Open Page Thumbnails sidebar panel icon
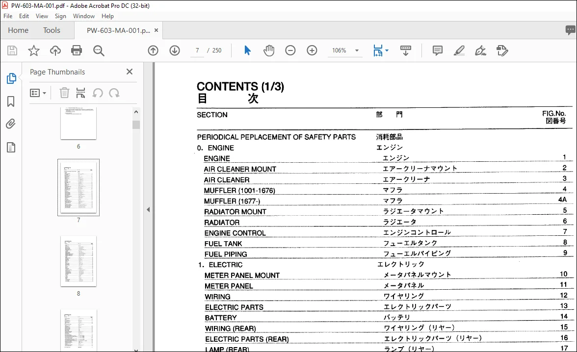The width and height of the screenshot is (577, 352). [x=11, y=78]
